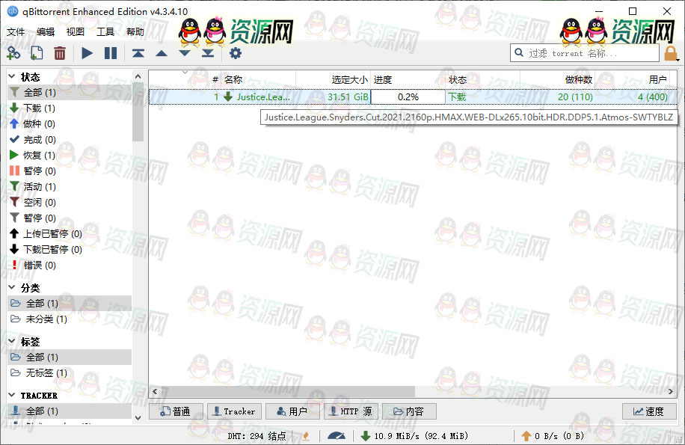This screenshot has height=445, width=685.
Task: Open the 内容 tab
Action: click(x=409, y=411)
